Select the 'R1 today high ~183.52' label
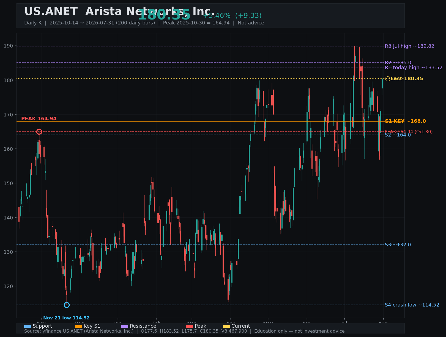This screenshot has width=446, height=337. [x=414, y=68]
